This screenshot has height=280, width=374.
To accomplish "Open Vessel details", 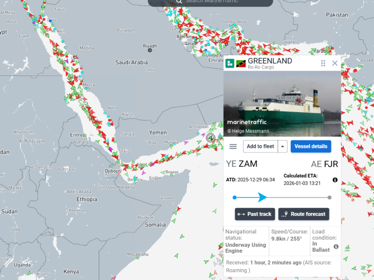I will click(x=311, y=147).
